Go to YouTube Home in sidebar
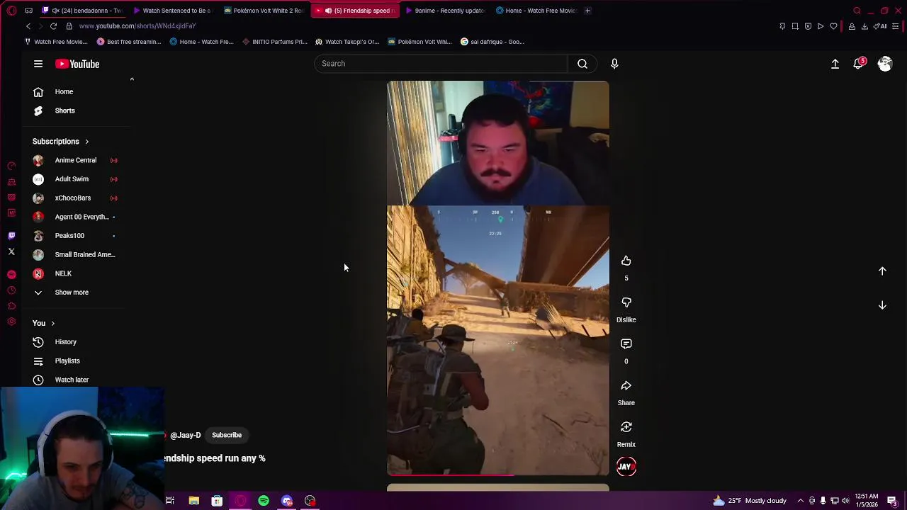Image resolution: width=907 pixels, height=510 pixels. pyautogui.click(x=64, y=91)
